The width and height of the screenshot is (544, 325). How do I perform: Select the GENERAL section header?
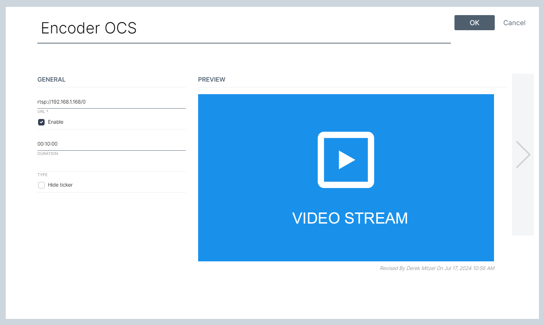[51, 79]
